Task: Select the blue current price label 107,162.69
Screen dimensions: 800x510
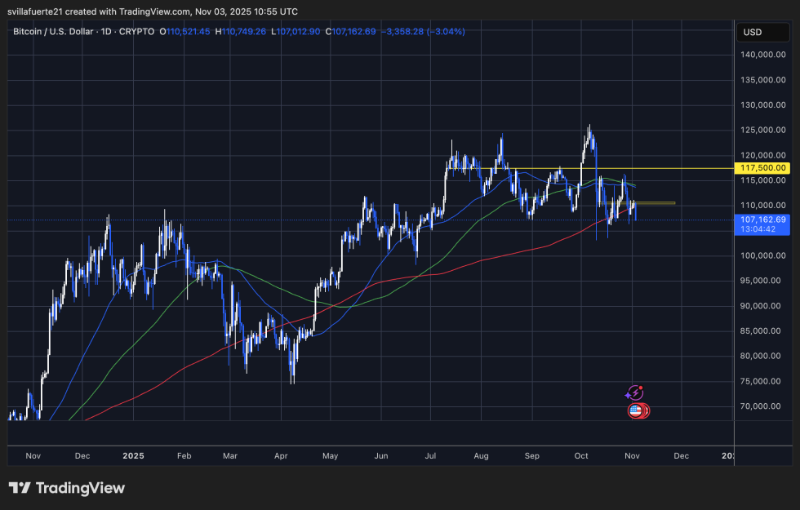Action: click(x=763, y=220)
